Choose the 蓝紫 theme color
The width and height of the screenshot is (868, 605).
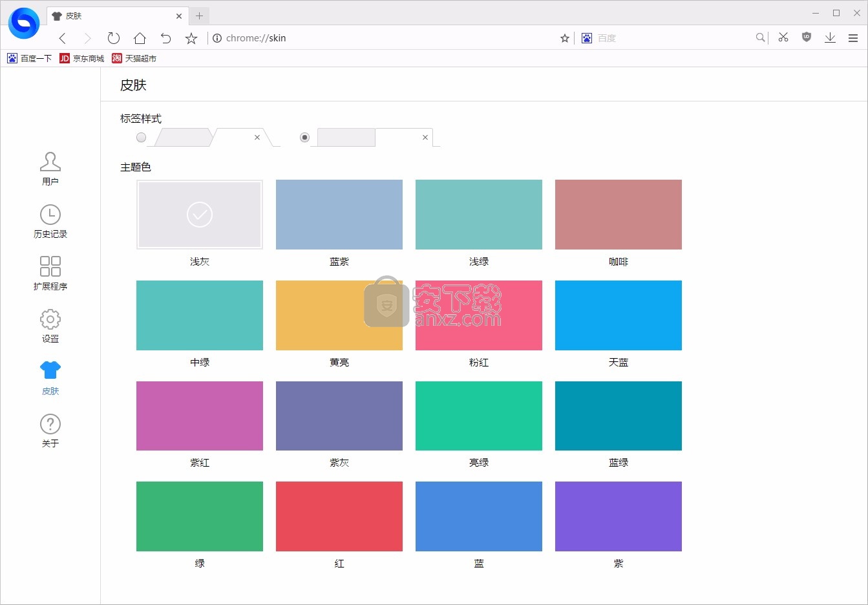point(339,215)
